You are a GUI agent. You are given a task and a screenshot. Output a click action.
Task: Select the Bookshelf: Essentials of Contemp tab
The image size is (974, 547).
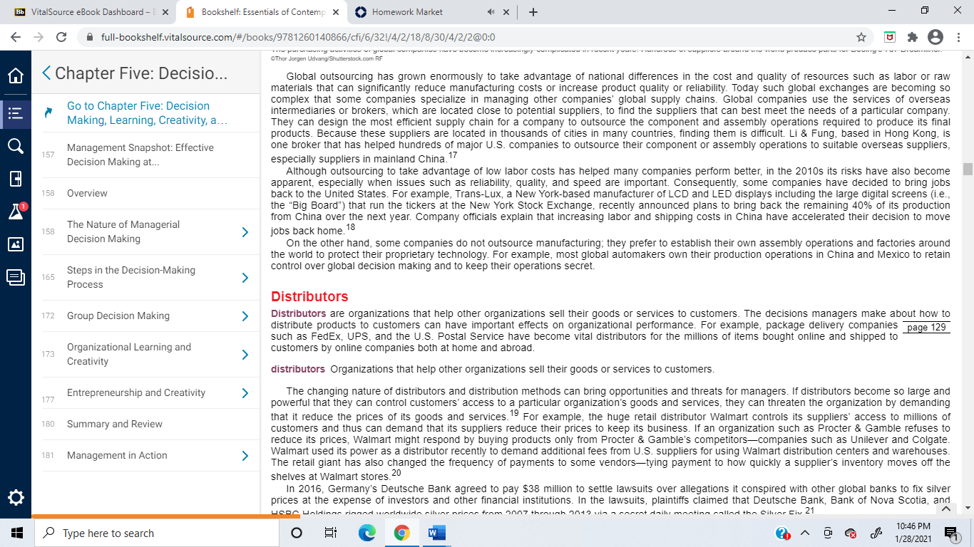click(262, 12)
